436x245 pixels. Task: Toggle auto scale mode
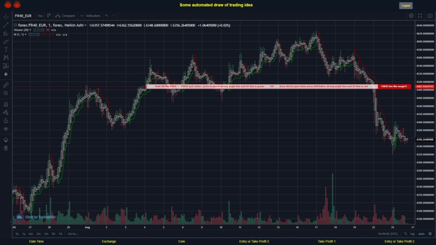tap(421, 234)
